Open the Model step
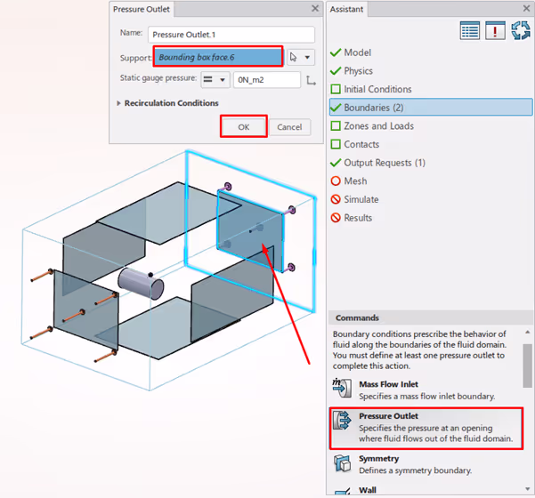535x498 pixels. coord(357,52)
